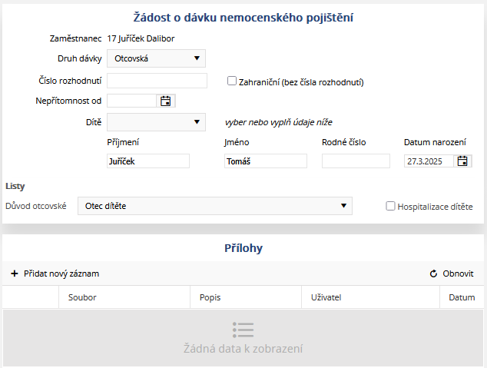Click the Uživatel column header
487x368 pixels.
coord(370,297)
